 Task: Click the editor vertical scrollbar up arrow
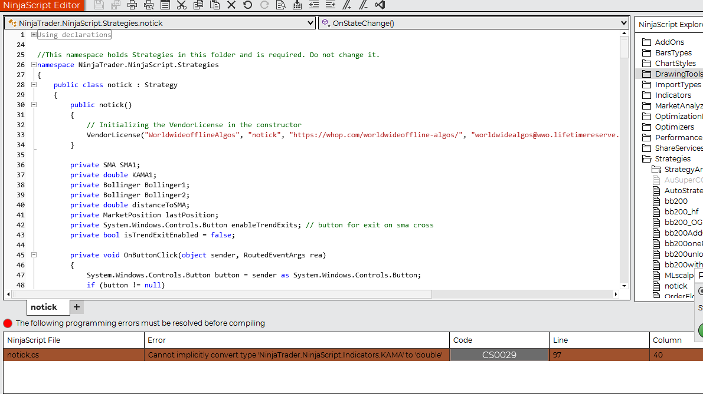[624, 34]
